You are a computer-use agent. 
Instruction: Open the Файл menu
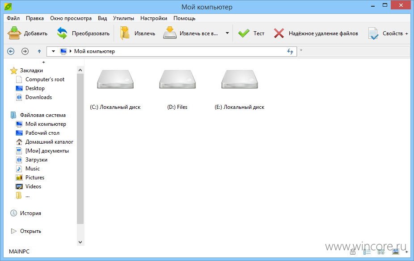click(13, 18)
